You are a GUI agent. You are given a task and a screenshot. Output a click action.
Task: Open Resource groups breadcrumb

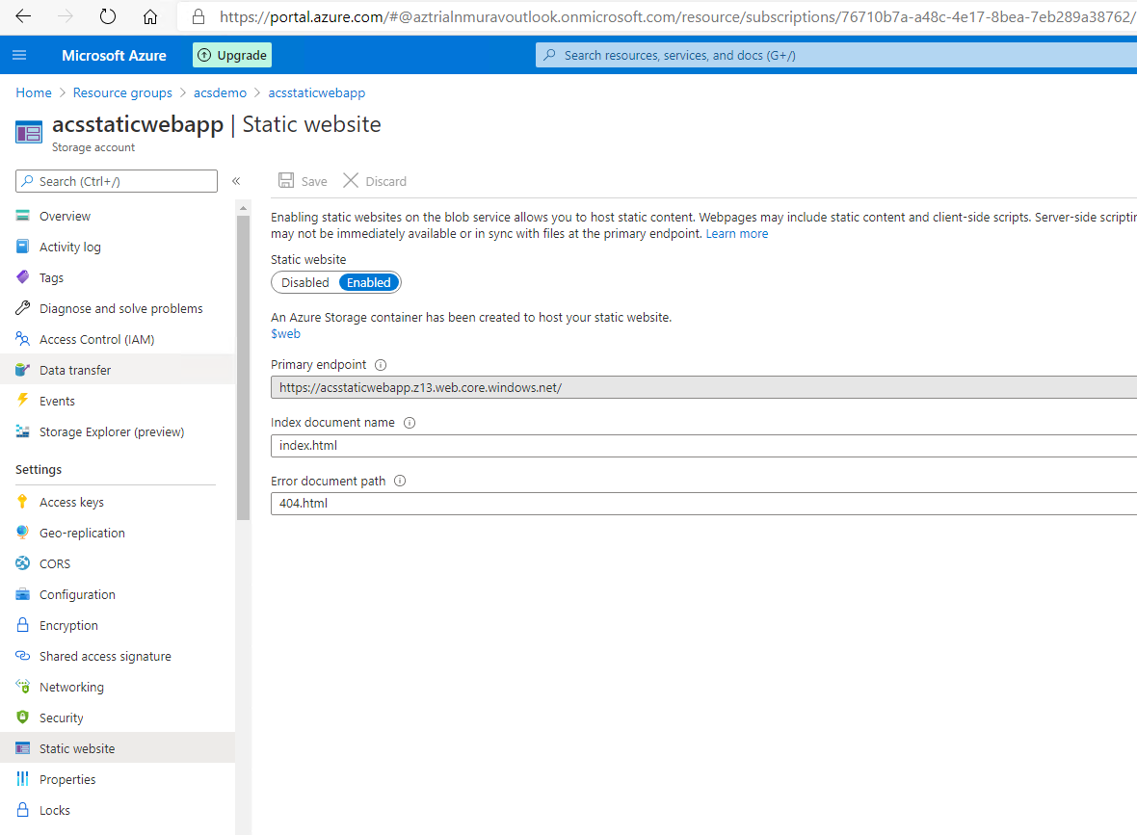tap(122, 92)
